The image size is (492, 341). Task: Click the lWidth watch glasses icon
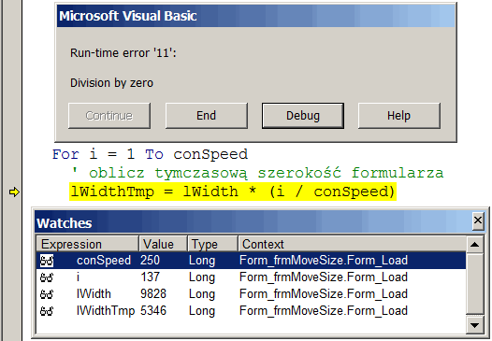(x=47, y=294)
